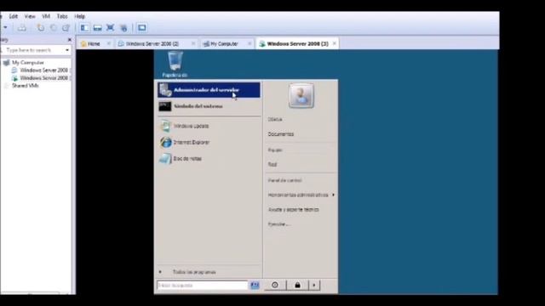
Task: Toggle the thumbnail bar view icon
Action: tap(98, 28)
